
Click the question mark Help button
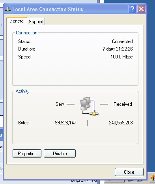tap(132, 9)
